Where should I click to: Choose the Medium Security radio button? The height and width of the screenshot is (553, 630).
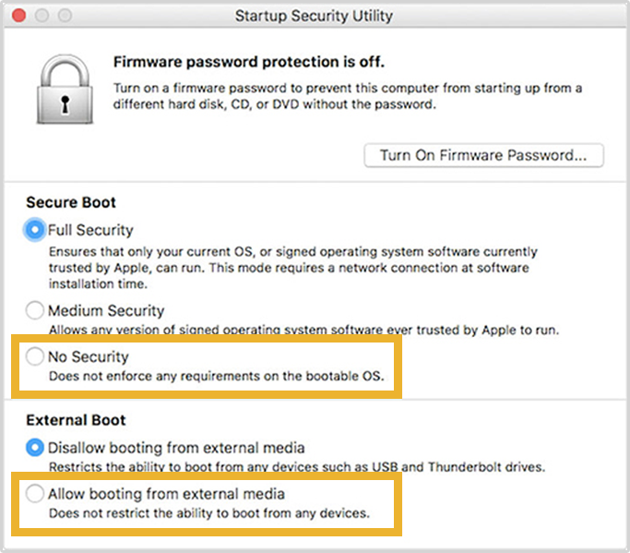click(x=34, y=310)
